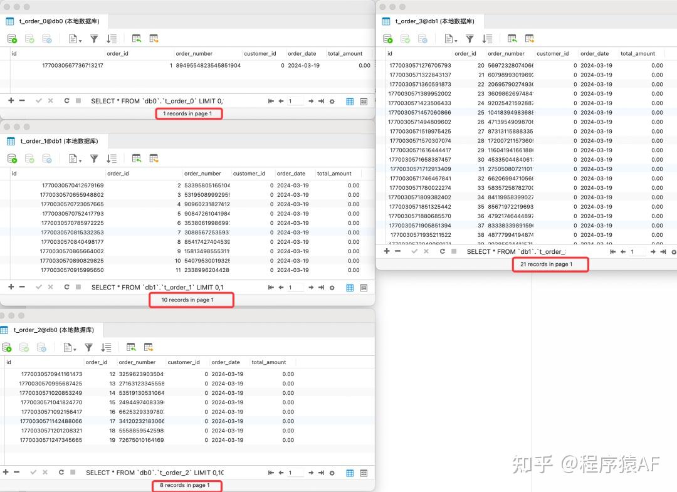
Task: Refresh the t_order_1 result grid
Action: point(66,287)
